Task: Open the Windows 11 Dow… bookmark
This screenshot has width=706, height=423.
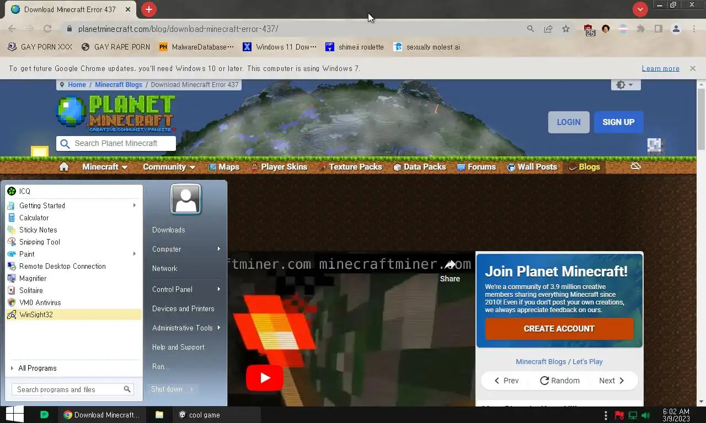Action: click(280, 47)
